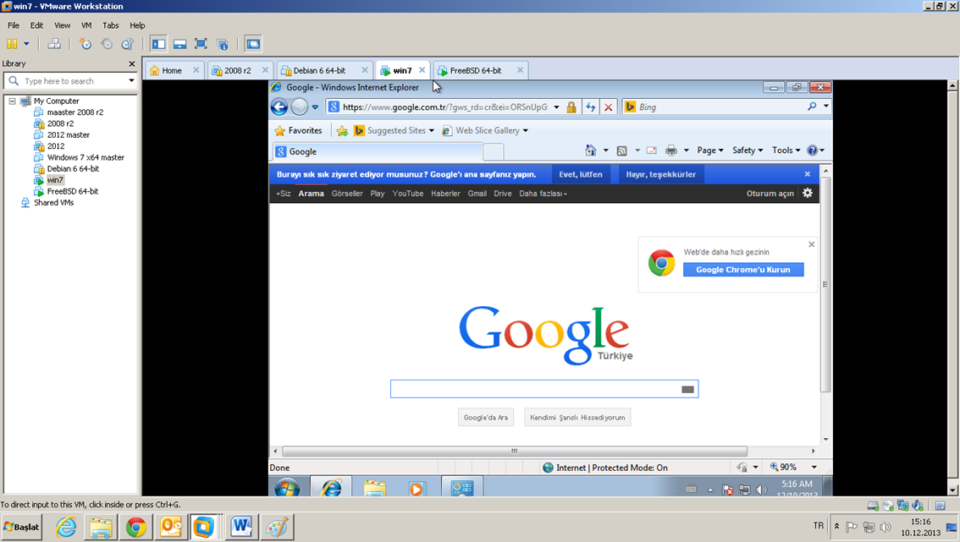Open the VM menu
The height and width of the screenshot is (542, 960).
click(86, 25)
